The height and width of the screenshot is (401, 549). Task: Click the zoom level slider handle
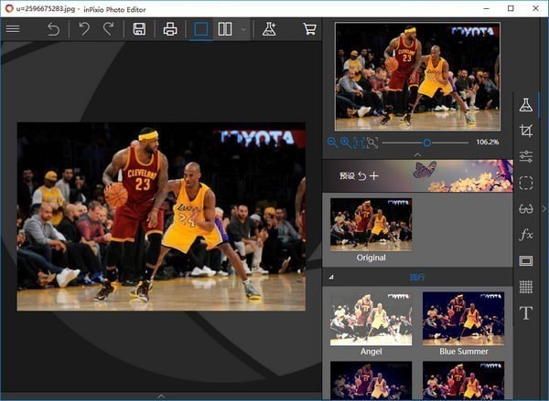426,142
